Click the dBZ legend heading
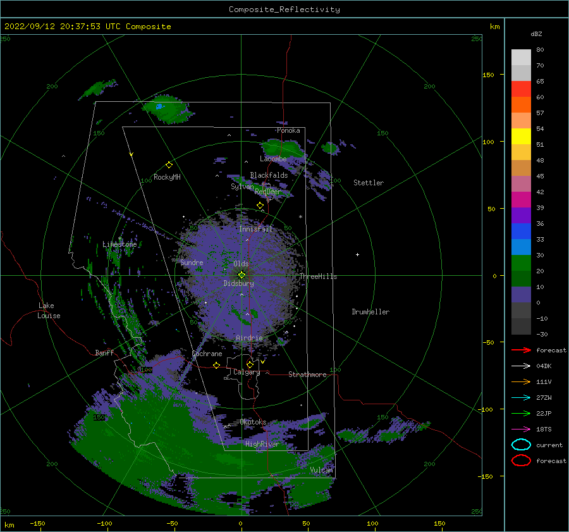569x532 pixels. tap(536, 34)
